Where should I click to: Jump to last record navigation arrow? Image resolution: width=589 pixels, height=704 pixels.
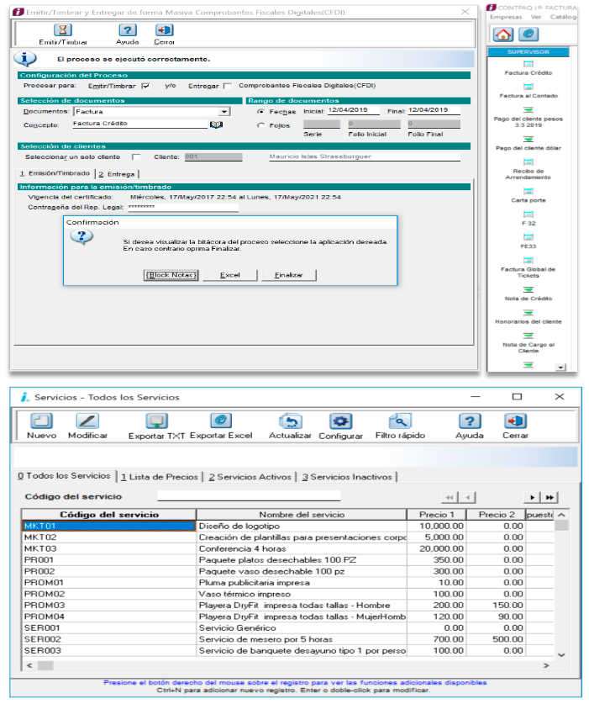(551, 497)
